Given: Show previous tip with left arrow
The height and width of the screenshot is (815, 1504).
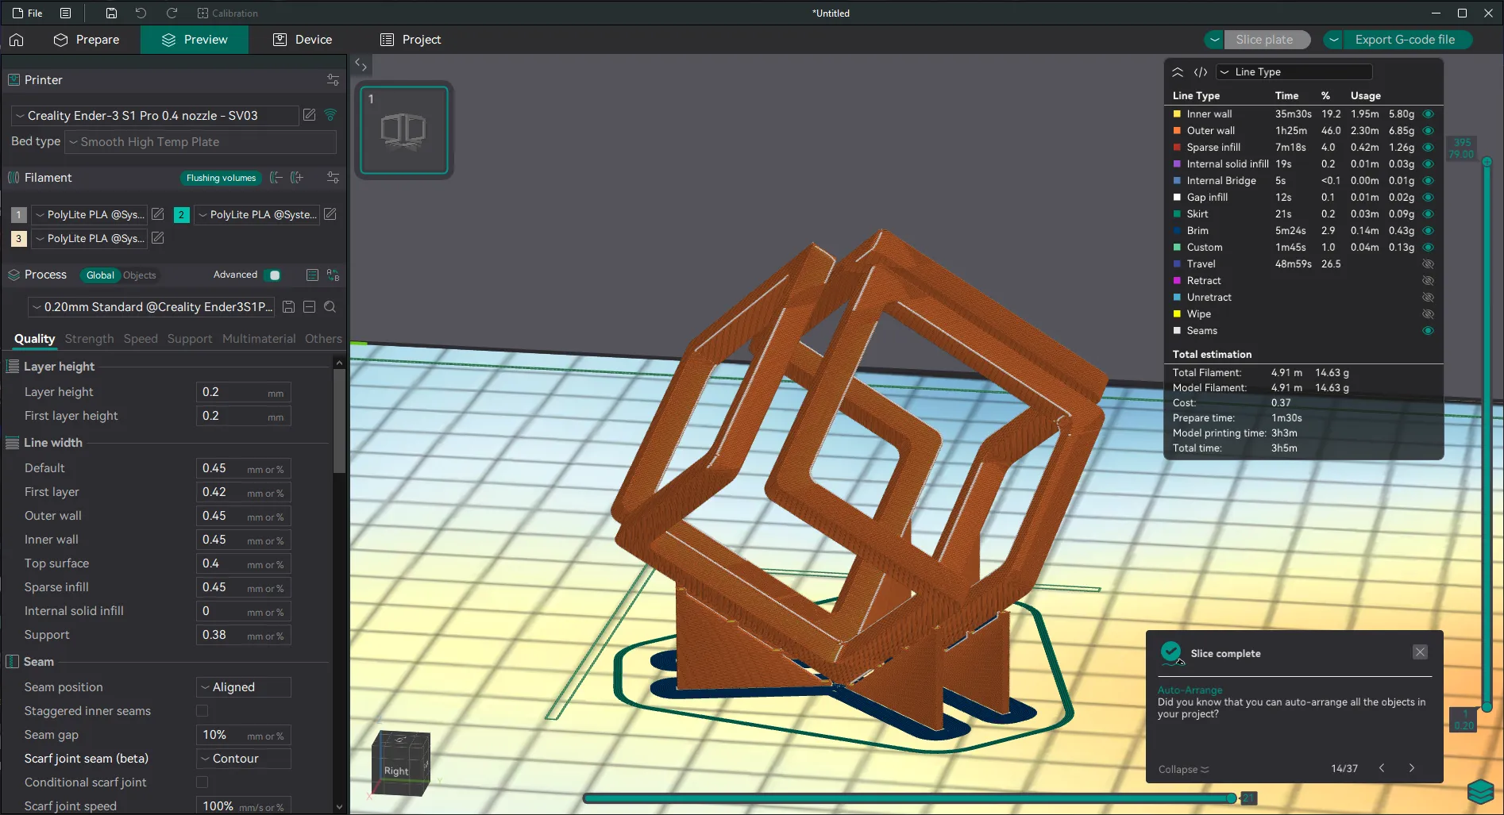Looking at the screenshot, I should coord(1382,768).
